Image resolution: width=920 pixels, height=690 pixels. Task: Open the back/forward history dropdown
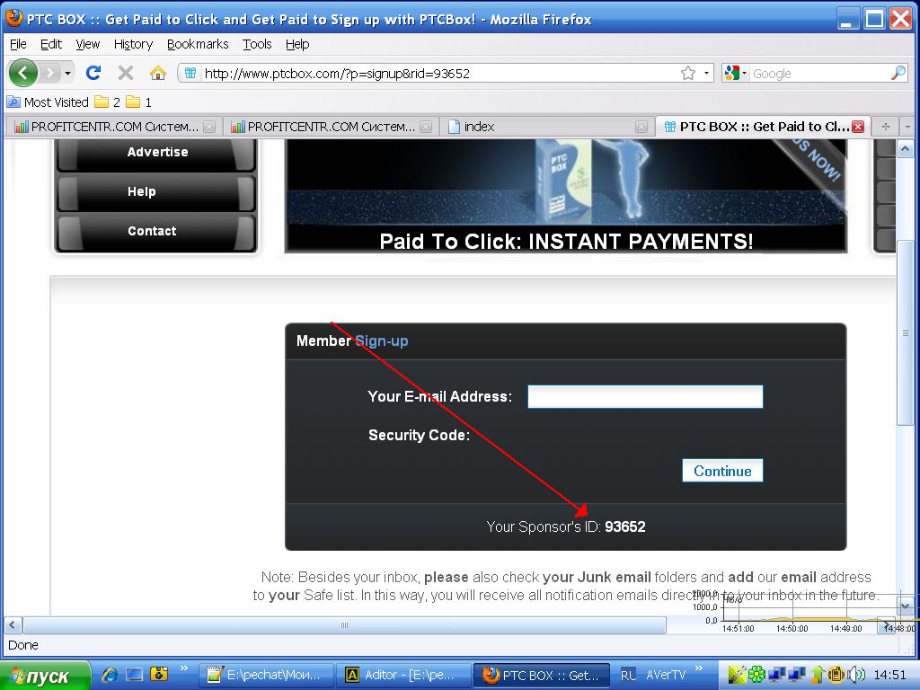coord(68,74)
